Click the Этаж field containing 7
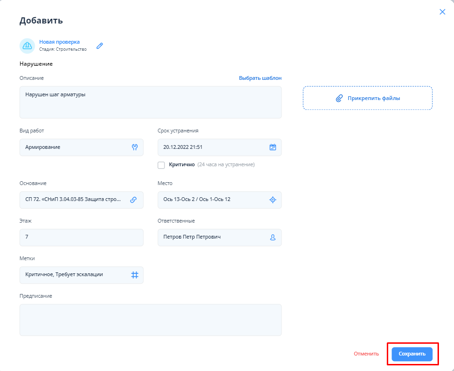Image resolution: width=454 pixels, height=371 pixels. point(81,237)
